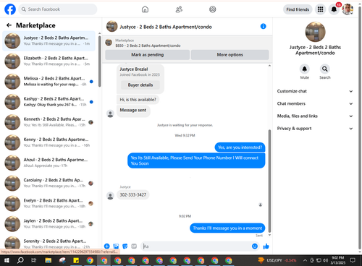This screenshot has width=362, height=266.
Task: Open the Ahzul conversation in list
Action: [49, 163]
